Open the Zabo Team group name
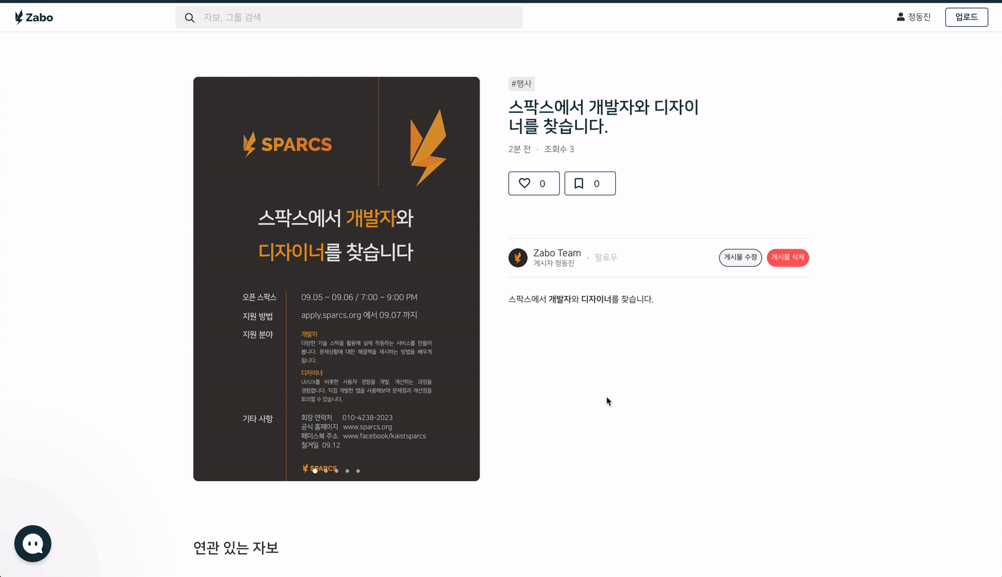Screen dimensions: 1002x577 click(x=557, y=253)
